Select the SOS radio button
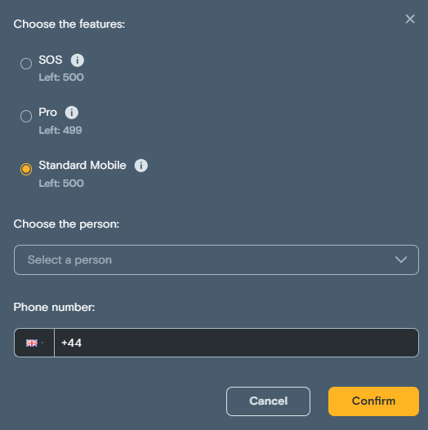 [26, 64]
